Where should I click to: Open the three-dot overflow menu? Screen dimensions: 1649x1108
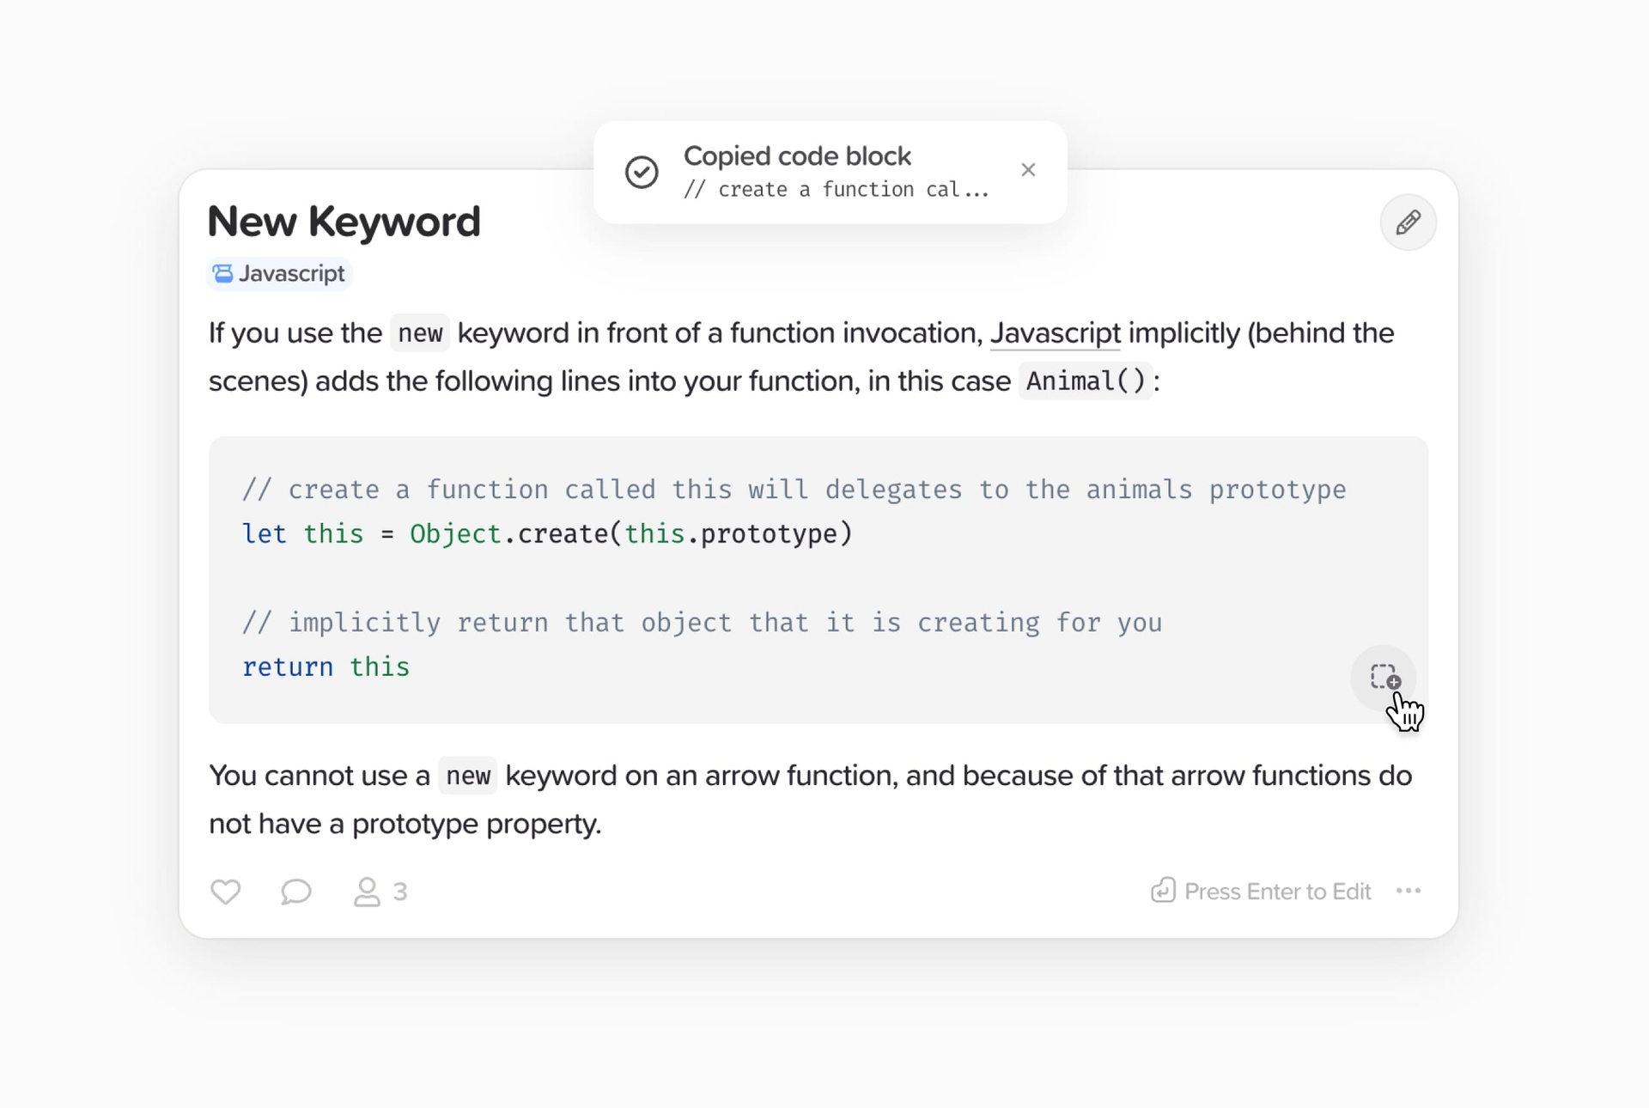[1409, 892]
